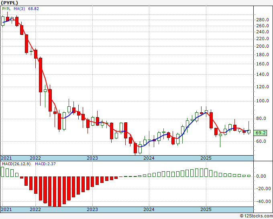Click the MA(3) legend label

pyautogui.click(x=19, y=9)
